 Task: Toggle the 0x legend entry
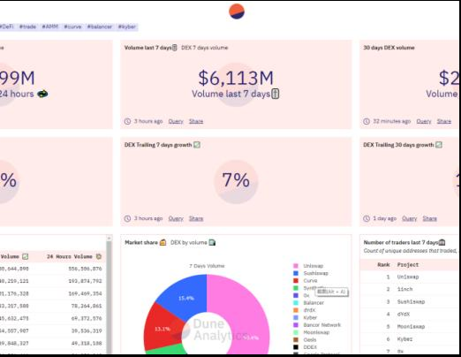click(x=301, y=295)
